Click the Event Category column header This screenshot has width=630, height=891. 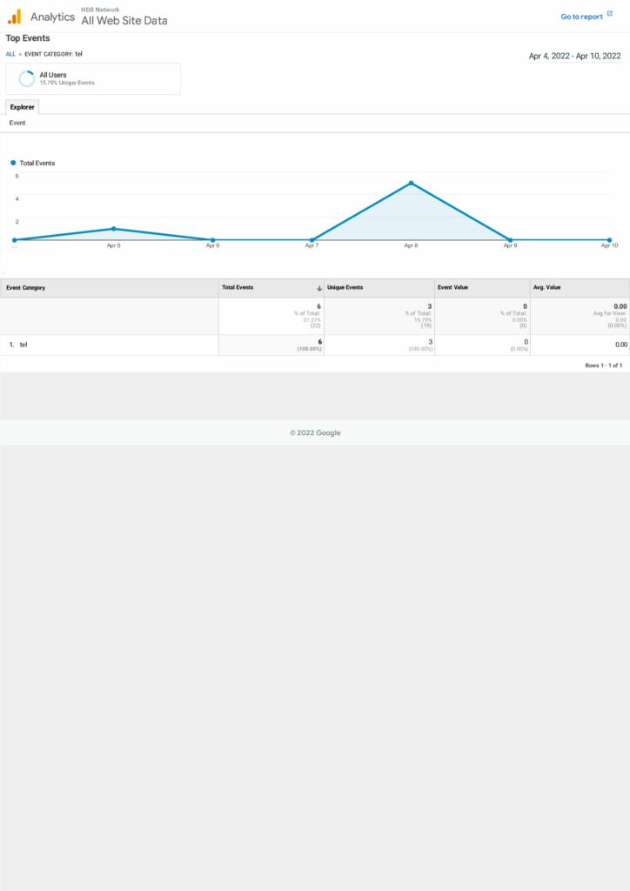(x=26, y=287)
